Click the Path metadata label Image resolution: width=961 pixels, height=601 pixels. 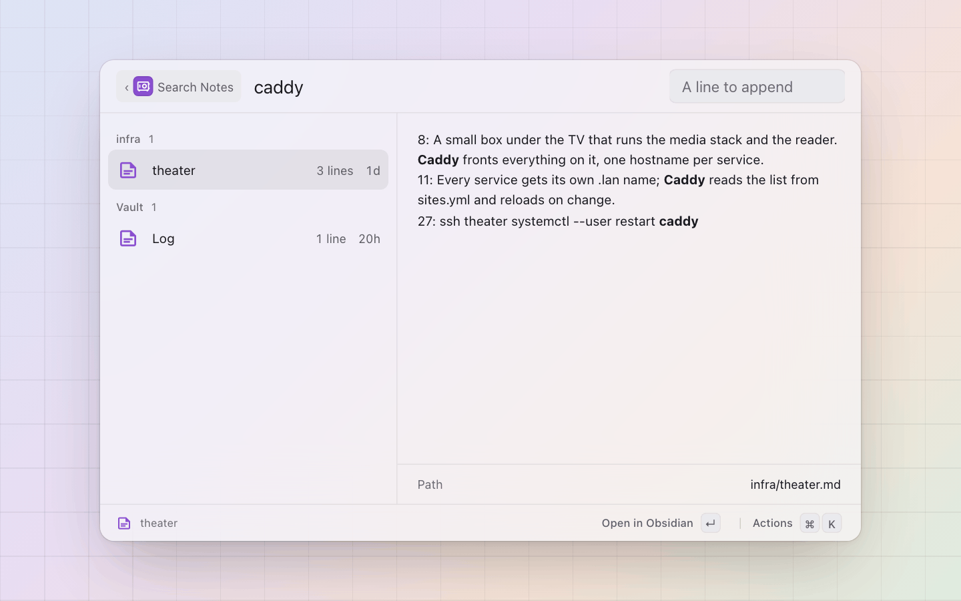(x=430, y=484)
